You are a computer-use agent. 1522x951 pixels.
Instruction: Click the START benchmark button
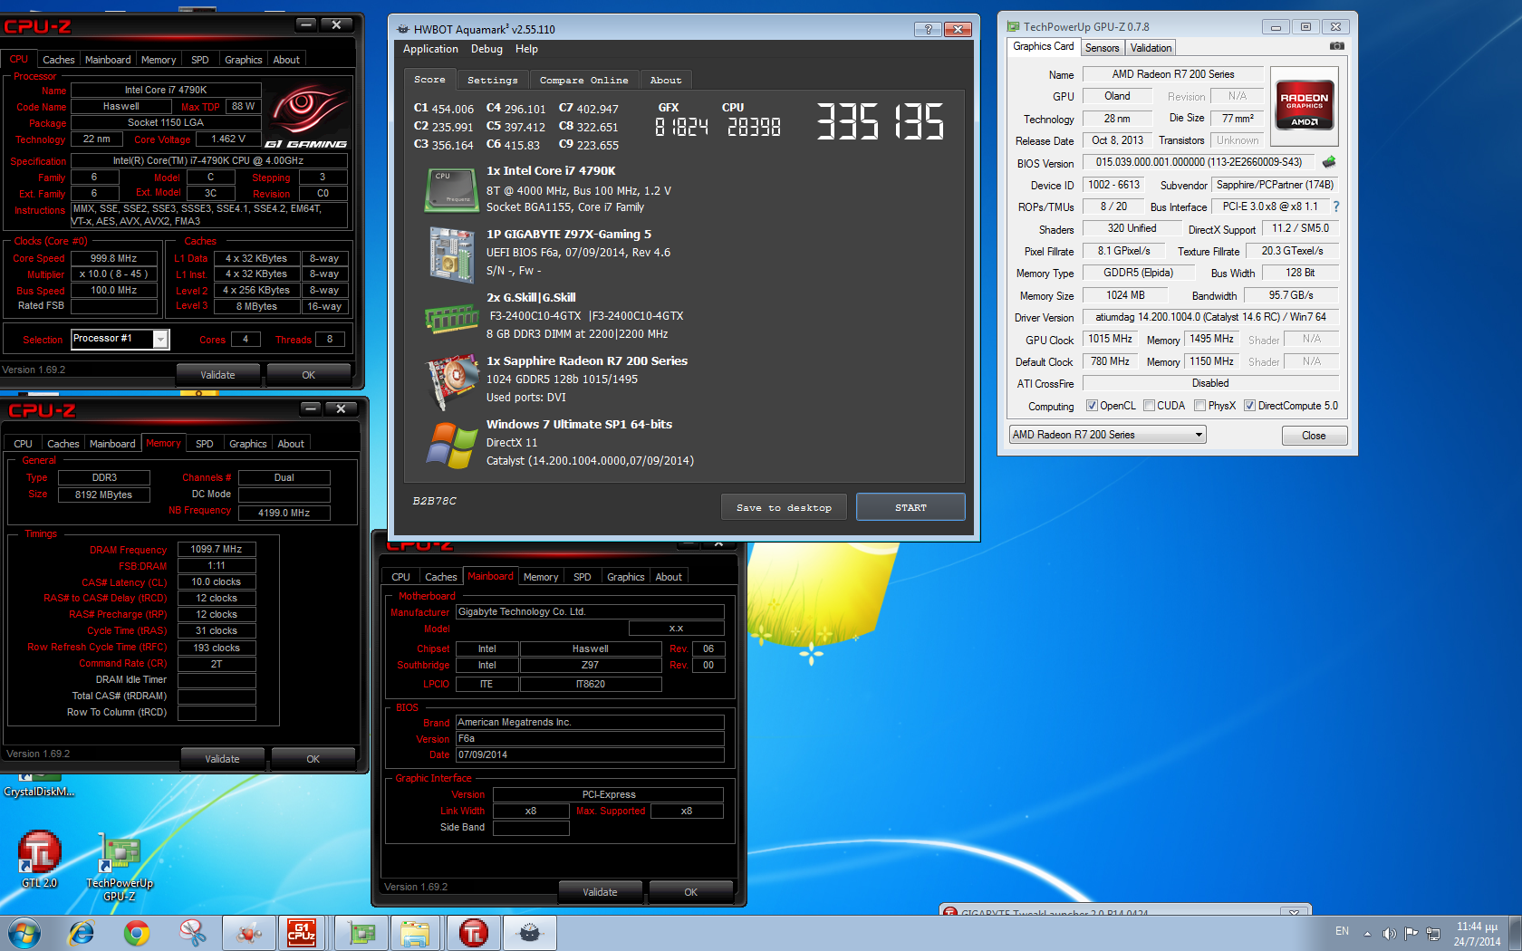point(910,507)
